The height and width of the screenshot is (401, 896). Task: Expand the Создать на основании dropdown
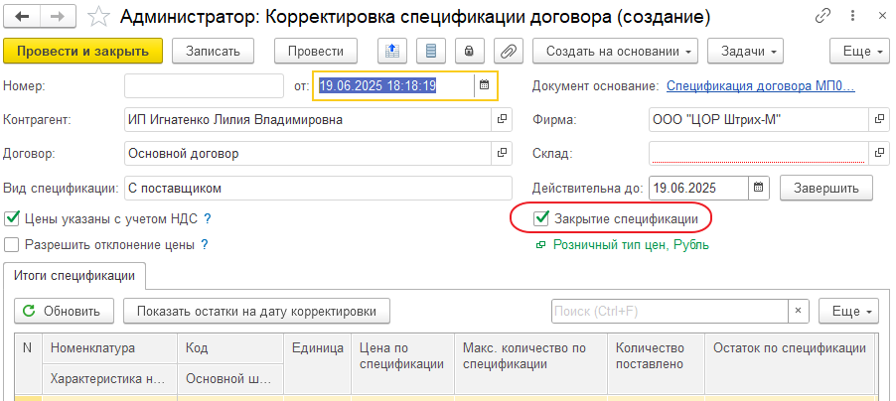pos(615,52)
